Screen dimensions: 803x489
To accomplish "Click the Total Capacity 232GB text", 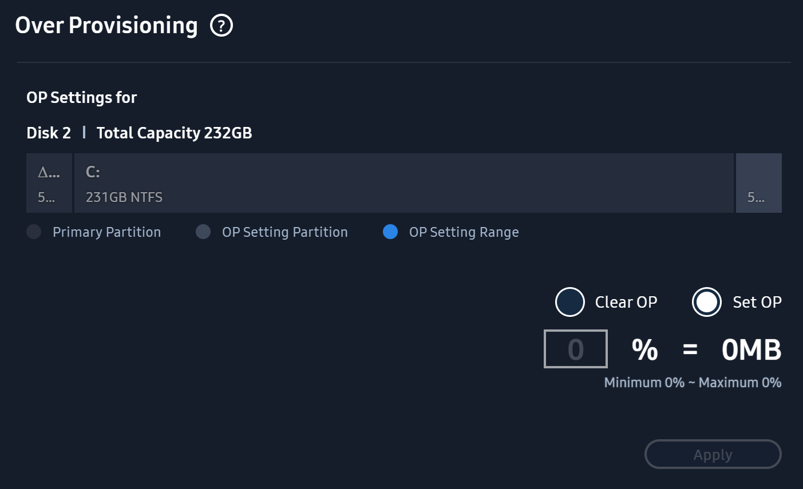I will click(x=175, y=133).
